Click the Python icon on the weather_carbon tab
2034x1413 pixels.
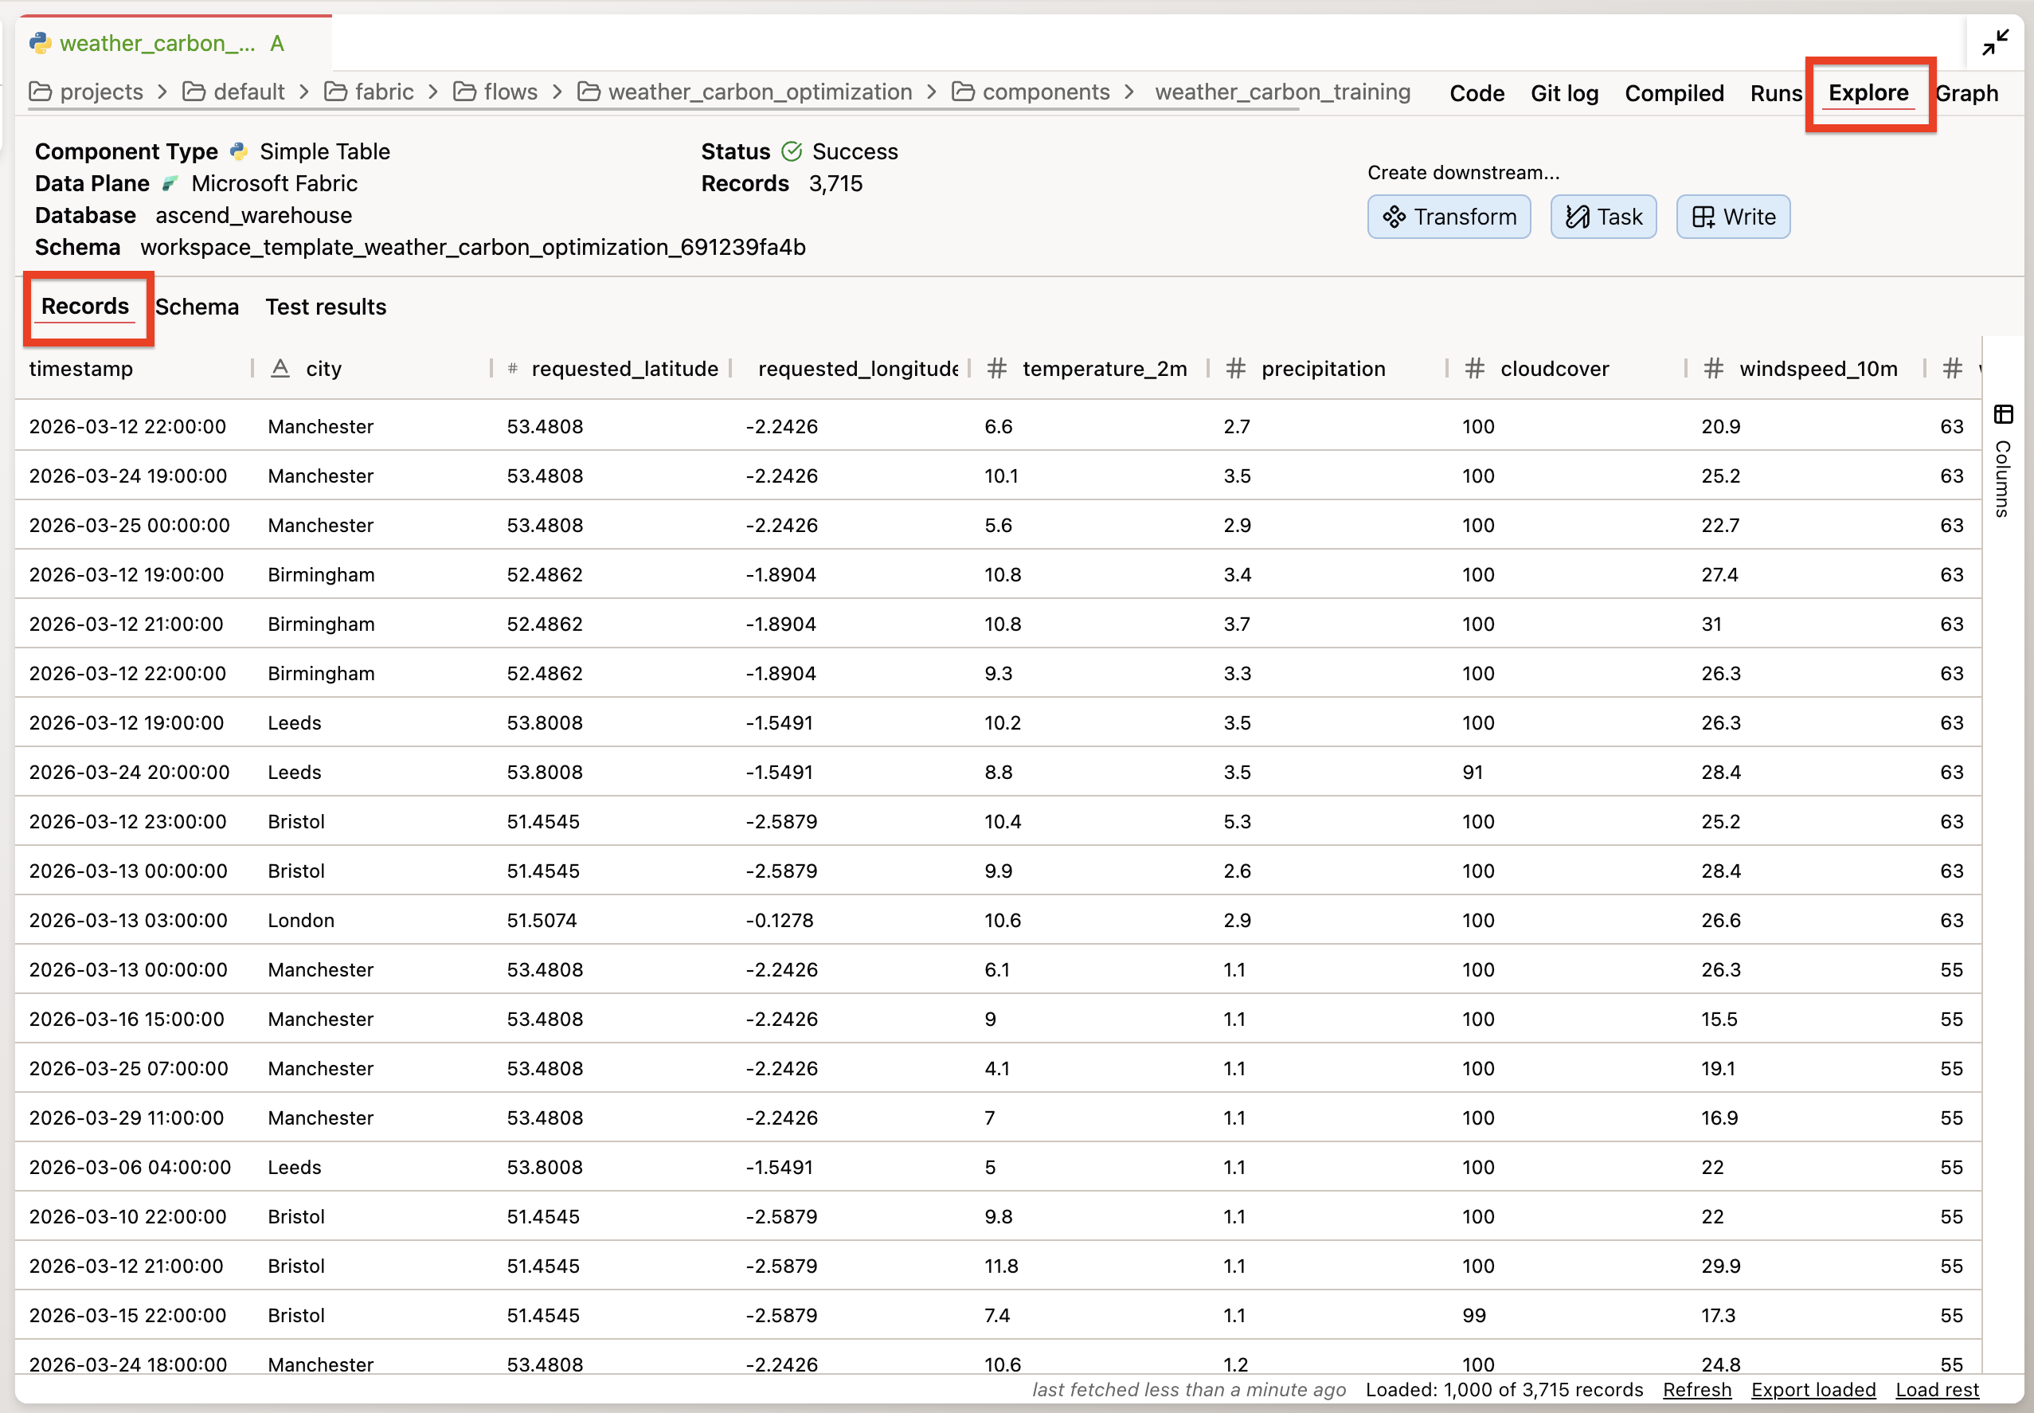pos(40,42)
